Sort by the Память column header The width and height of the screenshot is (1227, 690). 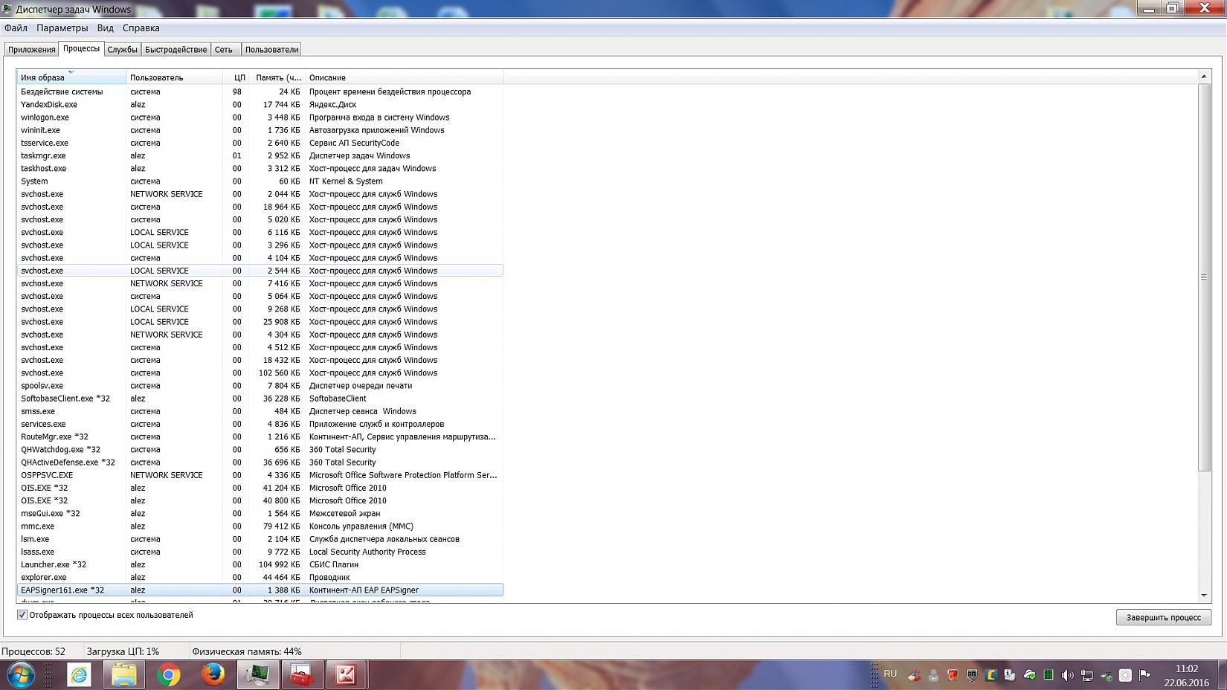point(277,77)
